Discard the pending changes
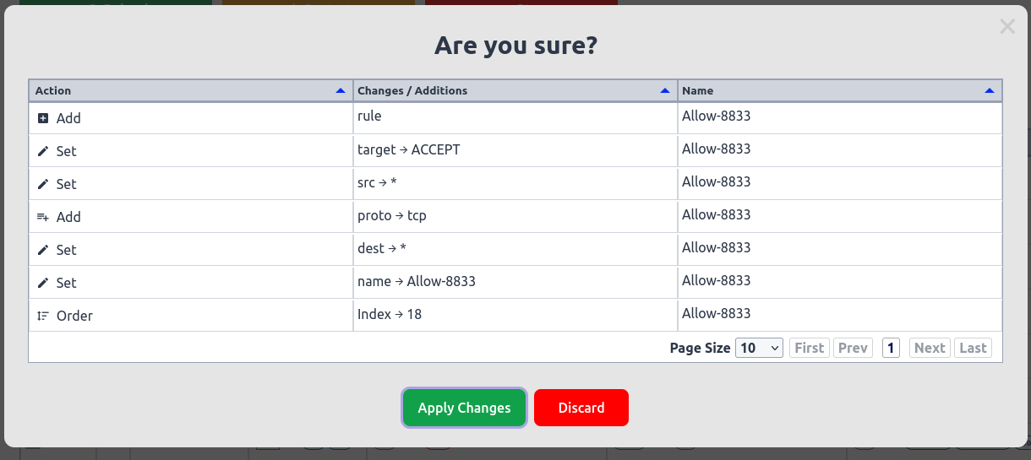 pos(581,409)
